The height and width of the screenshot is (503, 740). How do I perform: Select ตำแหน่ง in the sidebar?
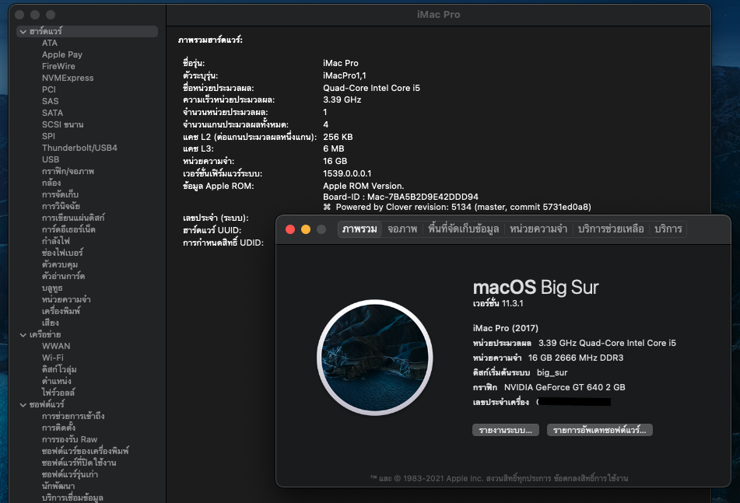pos(56,381)
